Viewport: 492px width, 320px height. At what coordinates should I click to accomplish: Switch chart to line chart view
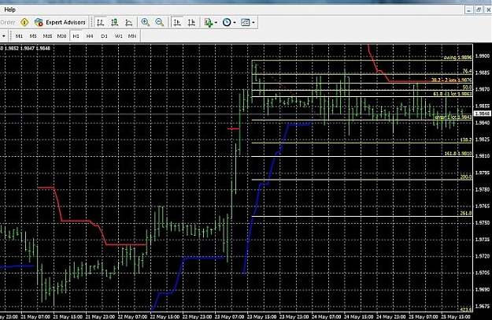pos(128,22)
